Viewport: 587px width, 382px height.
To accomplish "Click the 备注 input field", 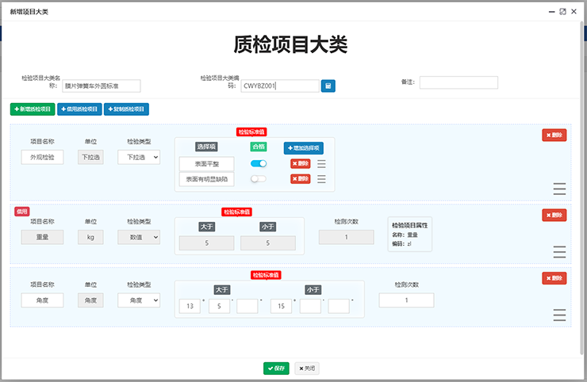I will [x=458, y=82].
